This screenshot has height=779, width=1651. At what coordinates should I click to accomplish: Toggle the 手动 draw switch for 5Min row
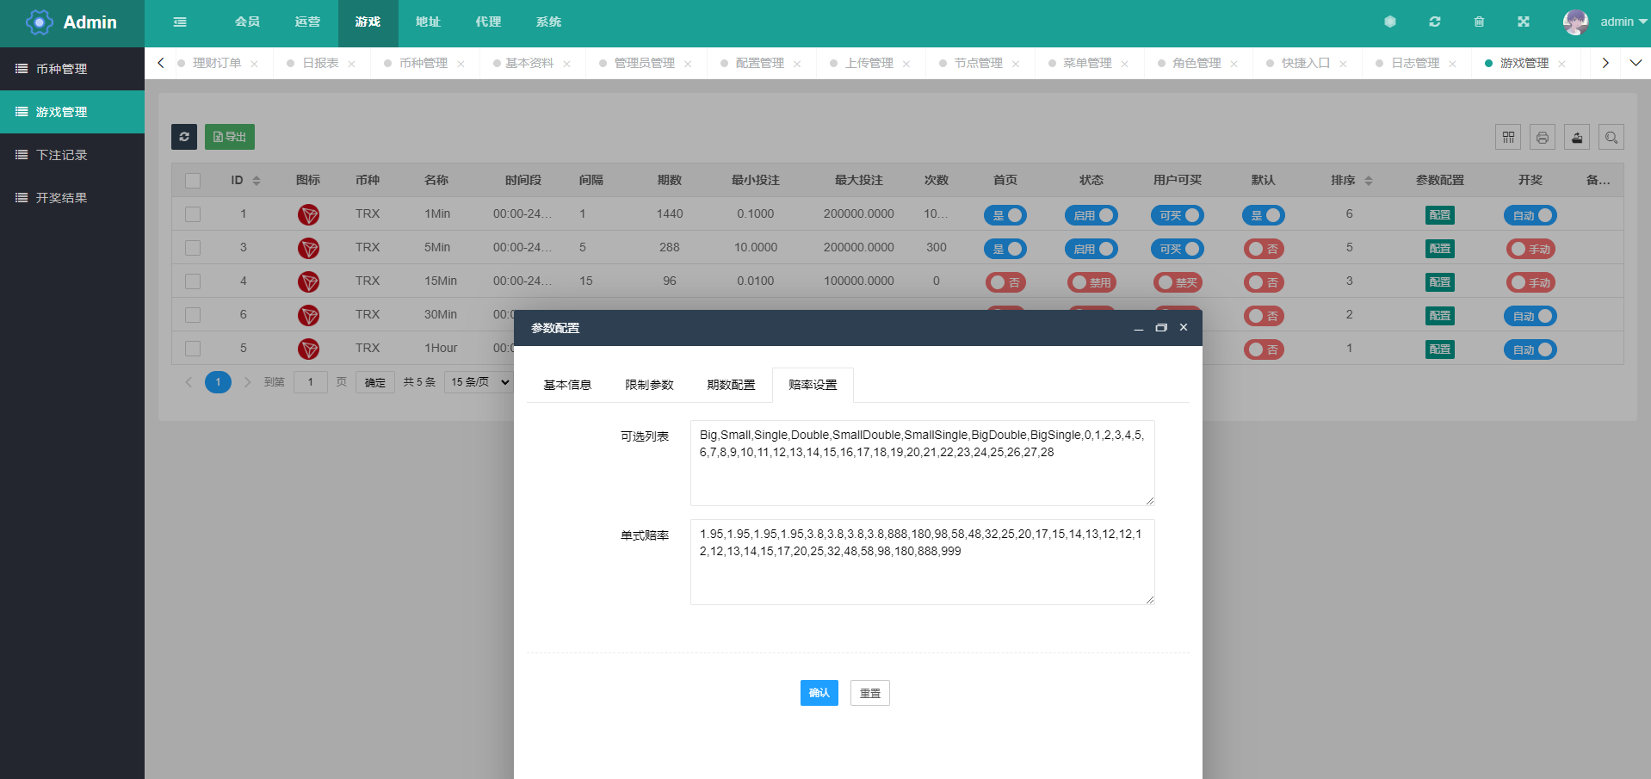click(1530, 249)
